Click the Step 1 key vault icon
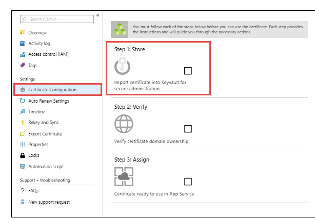This screenshot has width=315, height=219. [x=122, y=66]
